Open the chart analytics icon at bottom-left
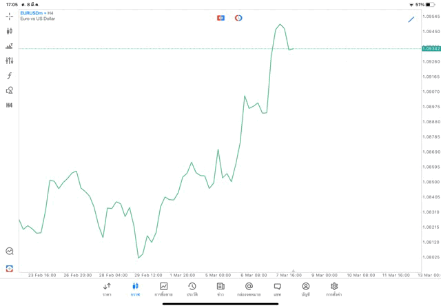This screenshot has width=441, height=308. click(x=9, y=251)
